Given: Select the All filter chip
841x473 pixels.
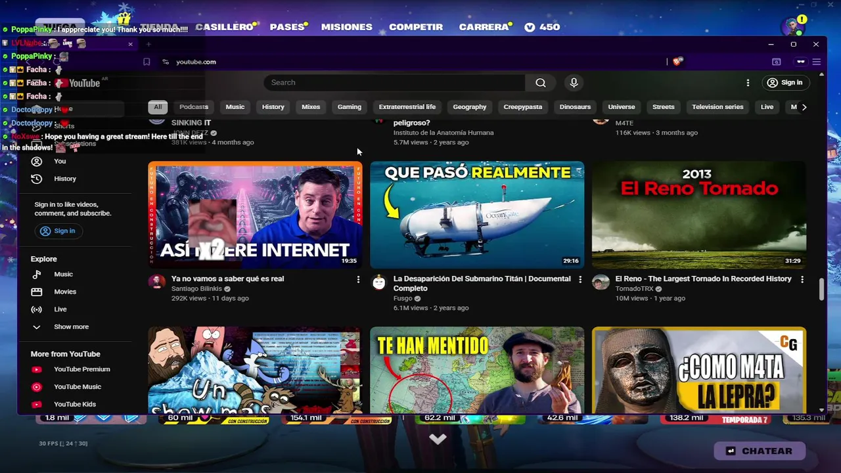Looking at the screenshot, I should (158, 107).
